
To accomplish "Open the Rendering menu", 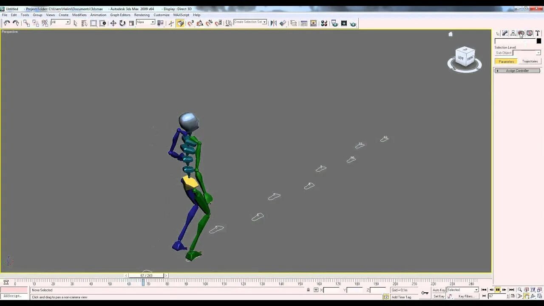I will point(142,15).
